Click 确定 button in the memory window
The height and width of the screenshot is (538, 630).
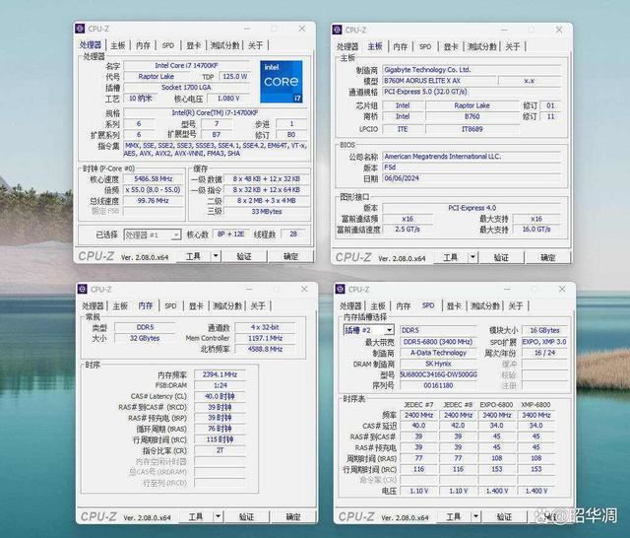coord(293,516)
